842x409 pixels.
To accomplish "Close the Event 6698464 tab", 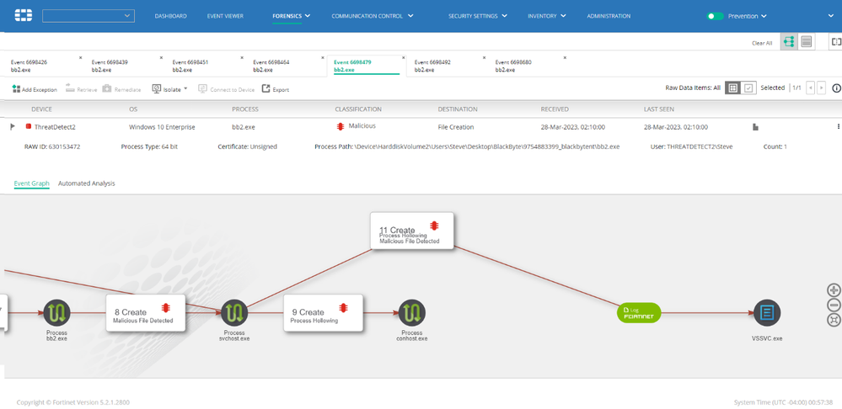I will [x=323, y=57].
